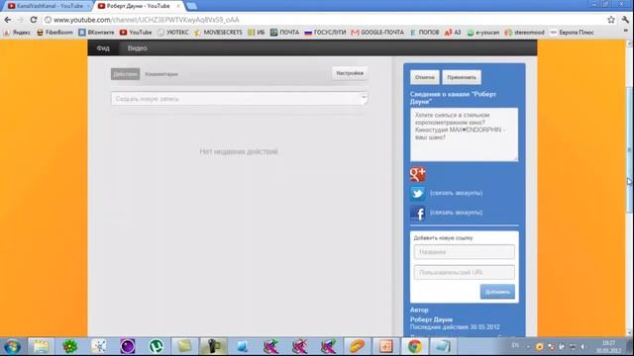Open the ИБ bookmark folder

click(x=257, y=33)
